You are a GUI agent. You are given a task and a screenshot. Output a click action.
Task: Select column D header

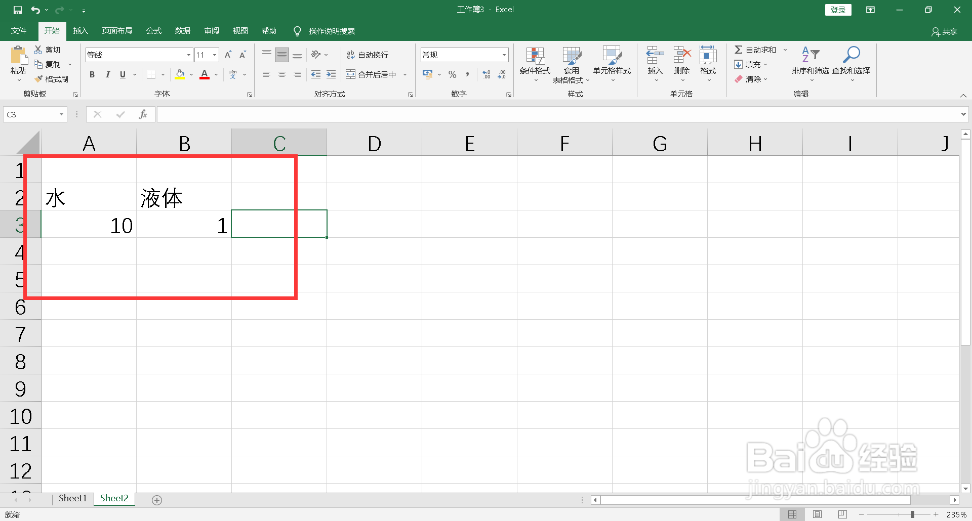coord(374,143)
